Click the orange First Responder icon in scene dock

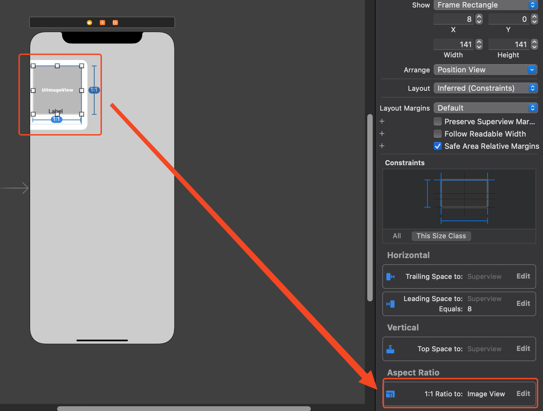point(102,23)
